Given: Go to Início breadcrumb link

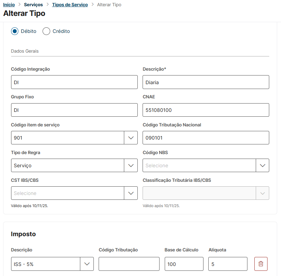Looking at the screenshot, I should tap(9, 5).
